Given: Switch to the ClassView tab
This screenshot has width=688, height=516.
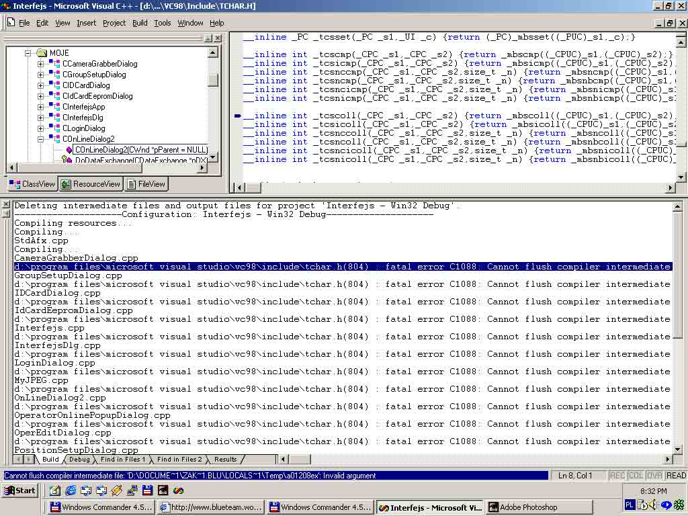Looking at the screenshot, I should (32, 184).
